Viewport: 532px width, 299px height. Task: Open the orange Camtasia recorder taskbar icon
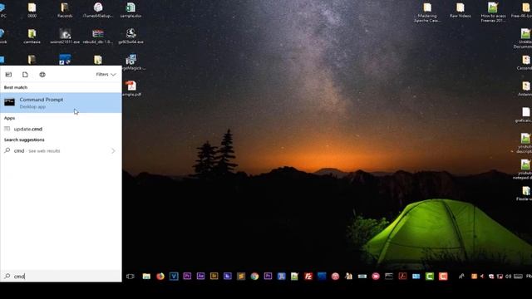point(443,277)
